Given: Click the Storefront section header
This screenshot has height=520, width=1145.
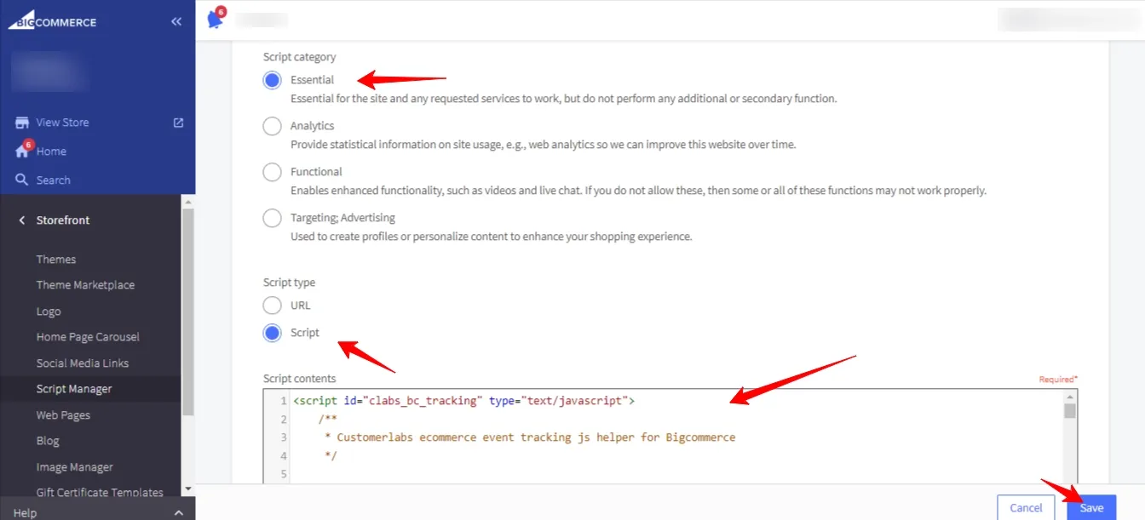Looking at the screenshot, I should 63,220.
